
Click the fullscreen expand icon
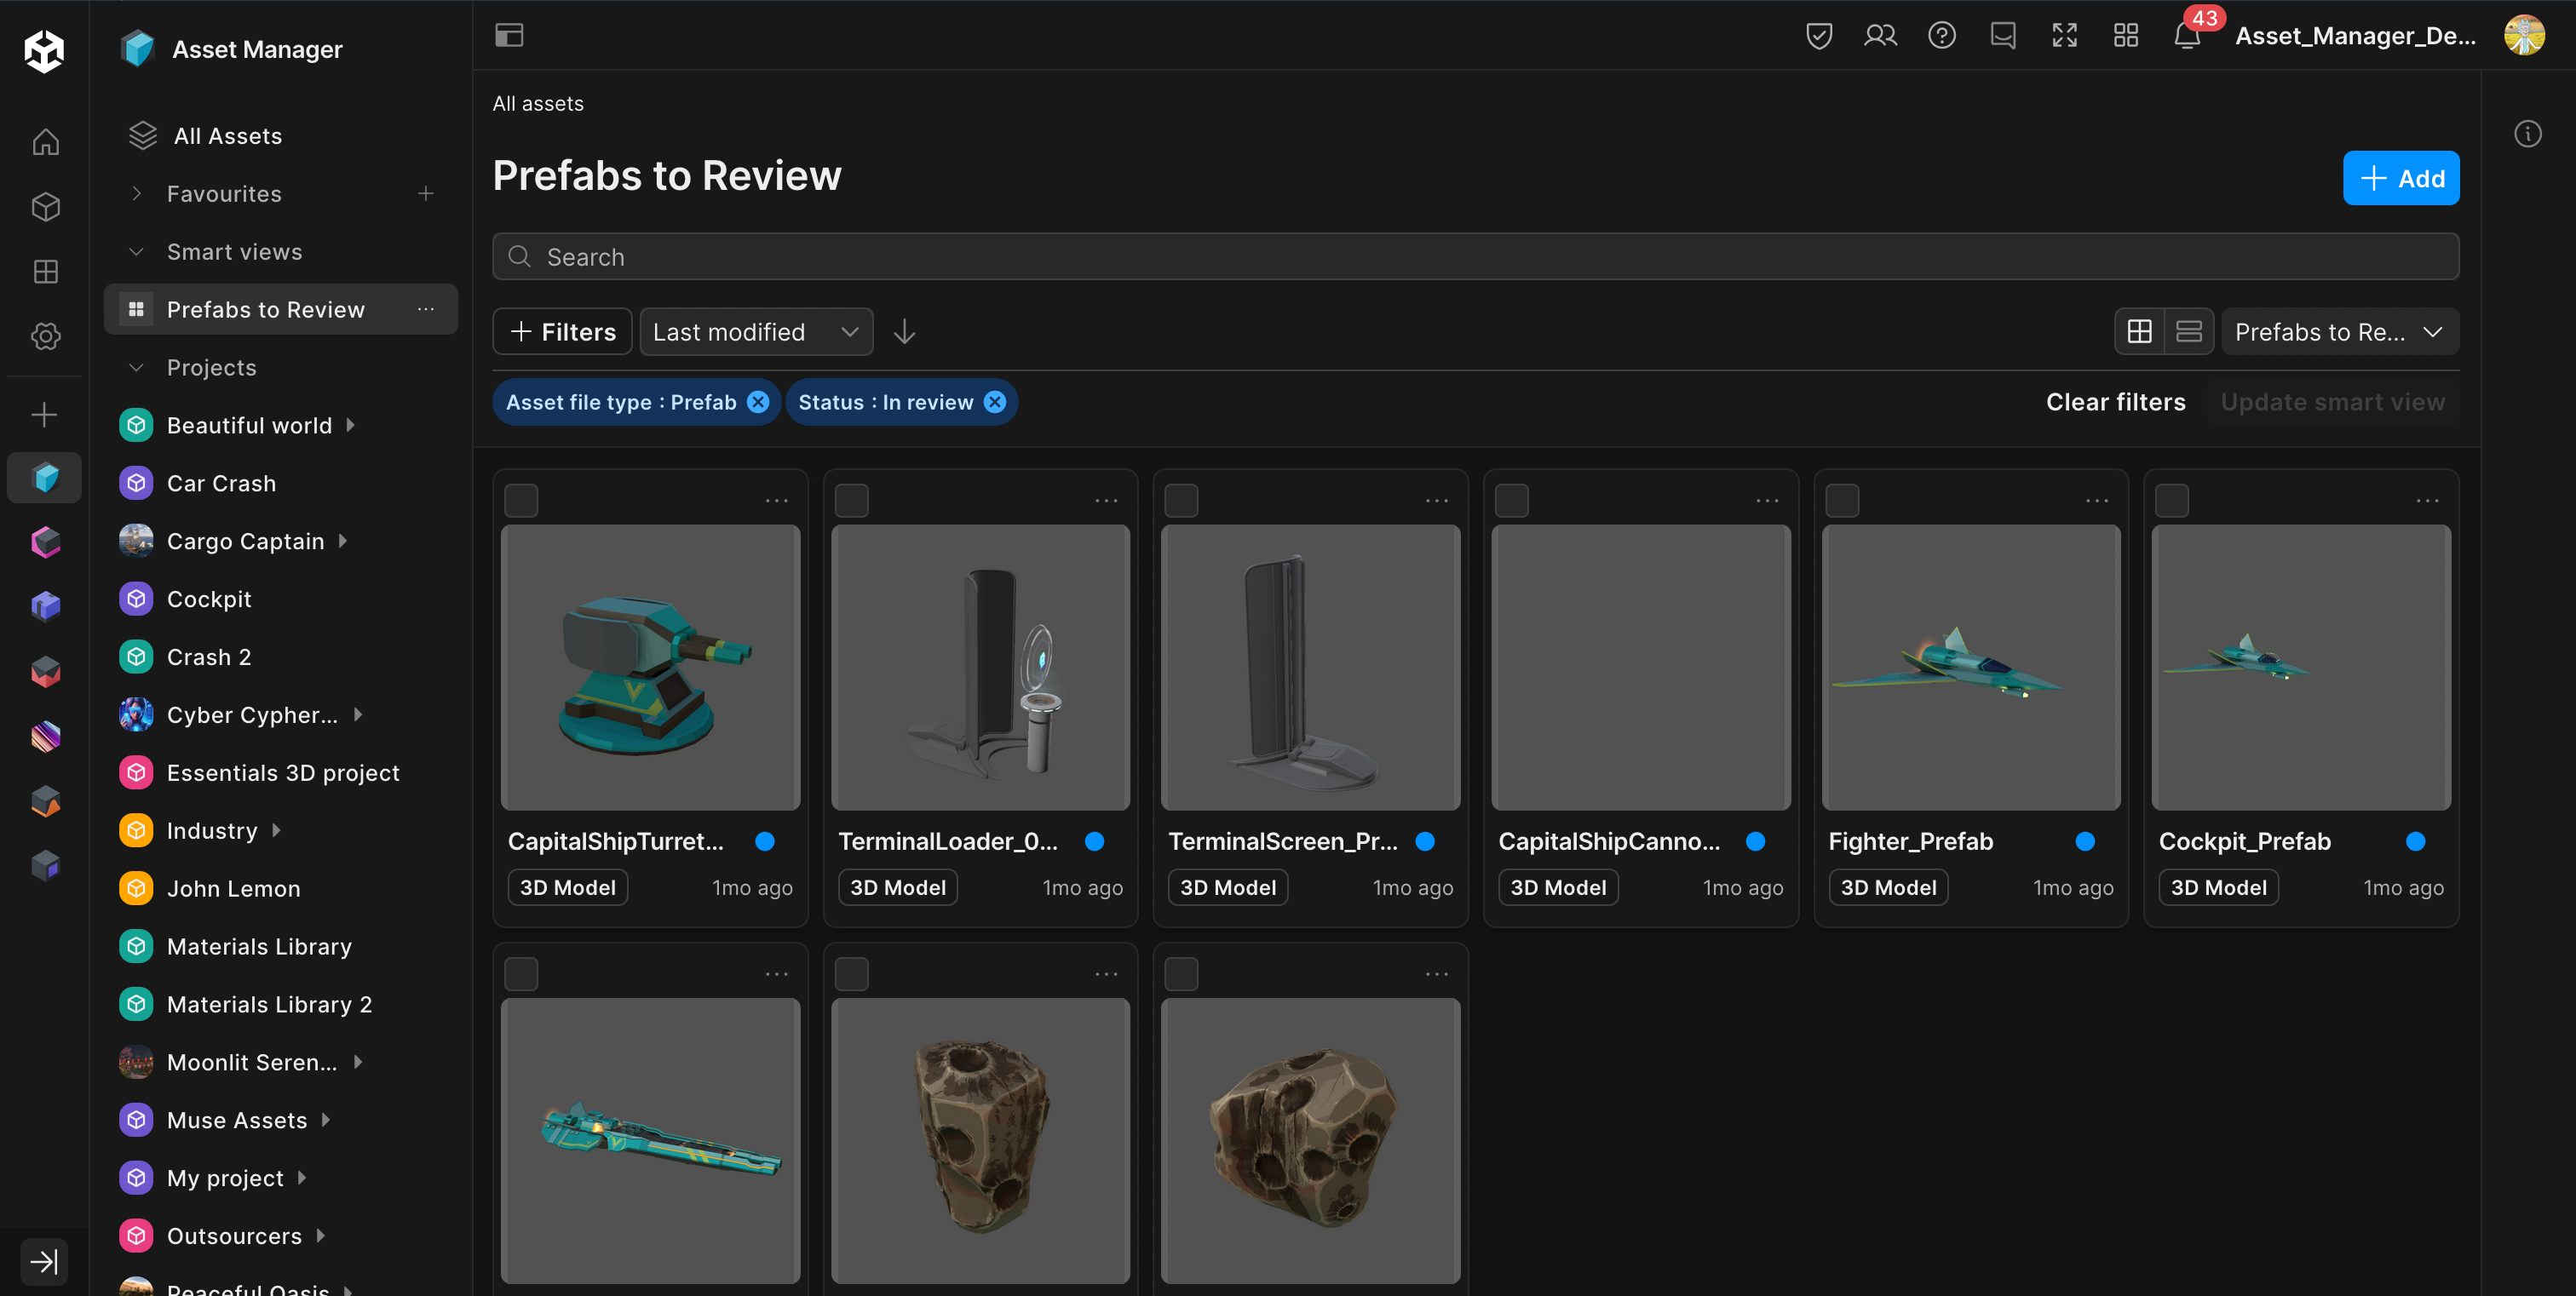[x=2065, y=36]
